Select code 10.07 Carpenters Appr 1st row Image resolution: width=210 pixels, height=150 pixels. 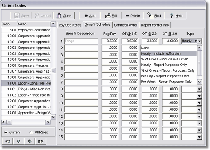[x=26, y=71]
